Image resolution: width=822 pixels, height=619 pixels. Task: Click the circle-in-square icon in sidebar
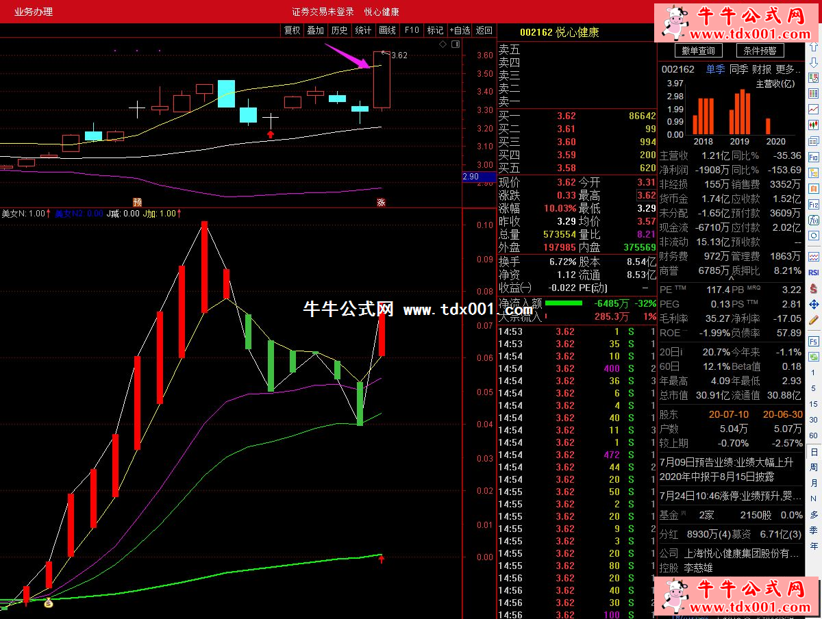[x=814, y=236]
